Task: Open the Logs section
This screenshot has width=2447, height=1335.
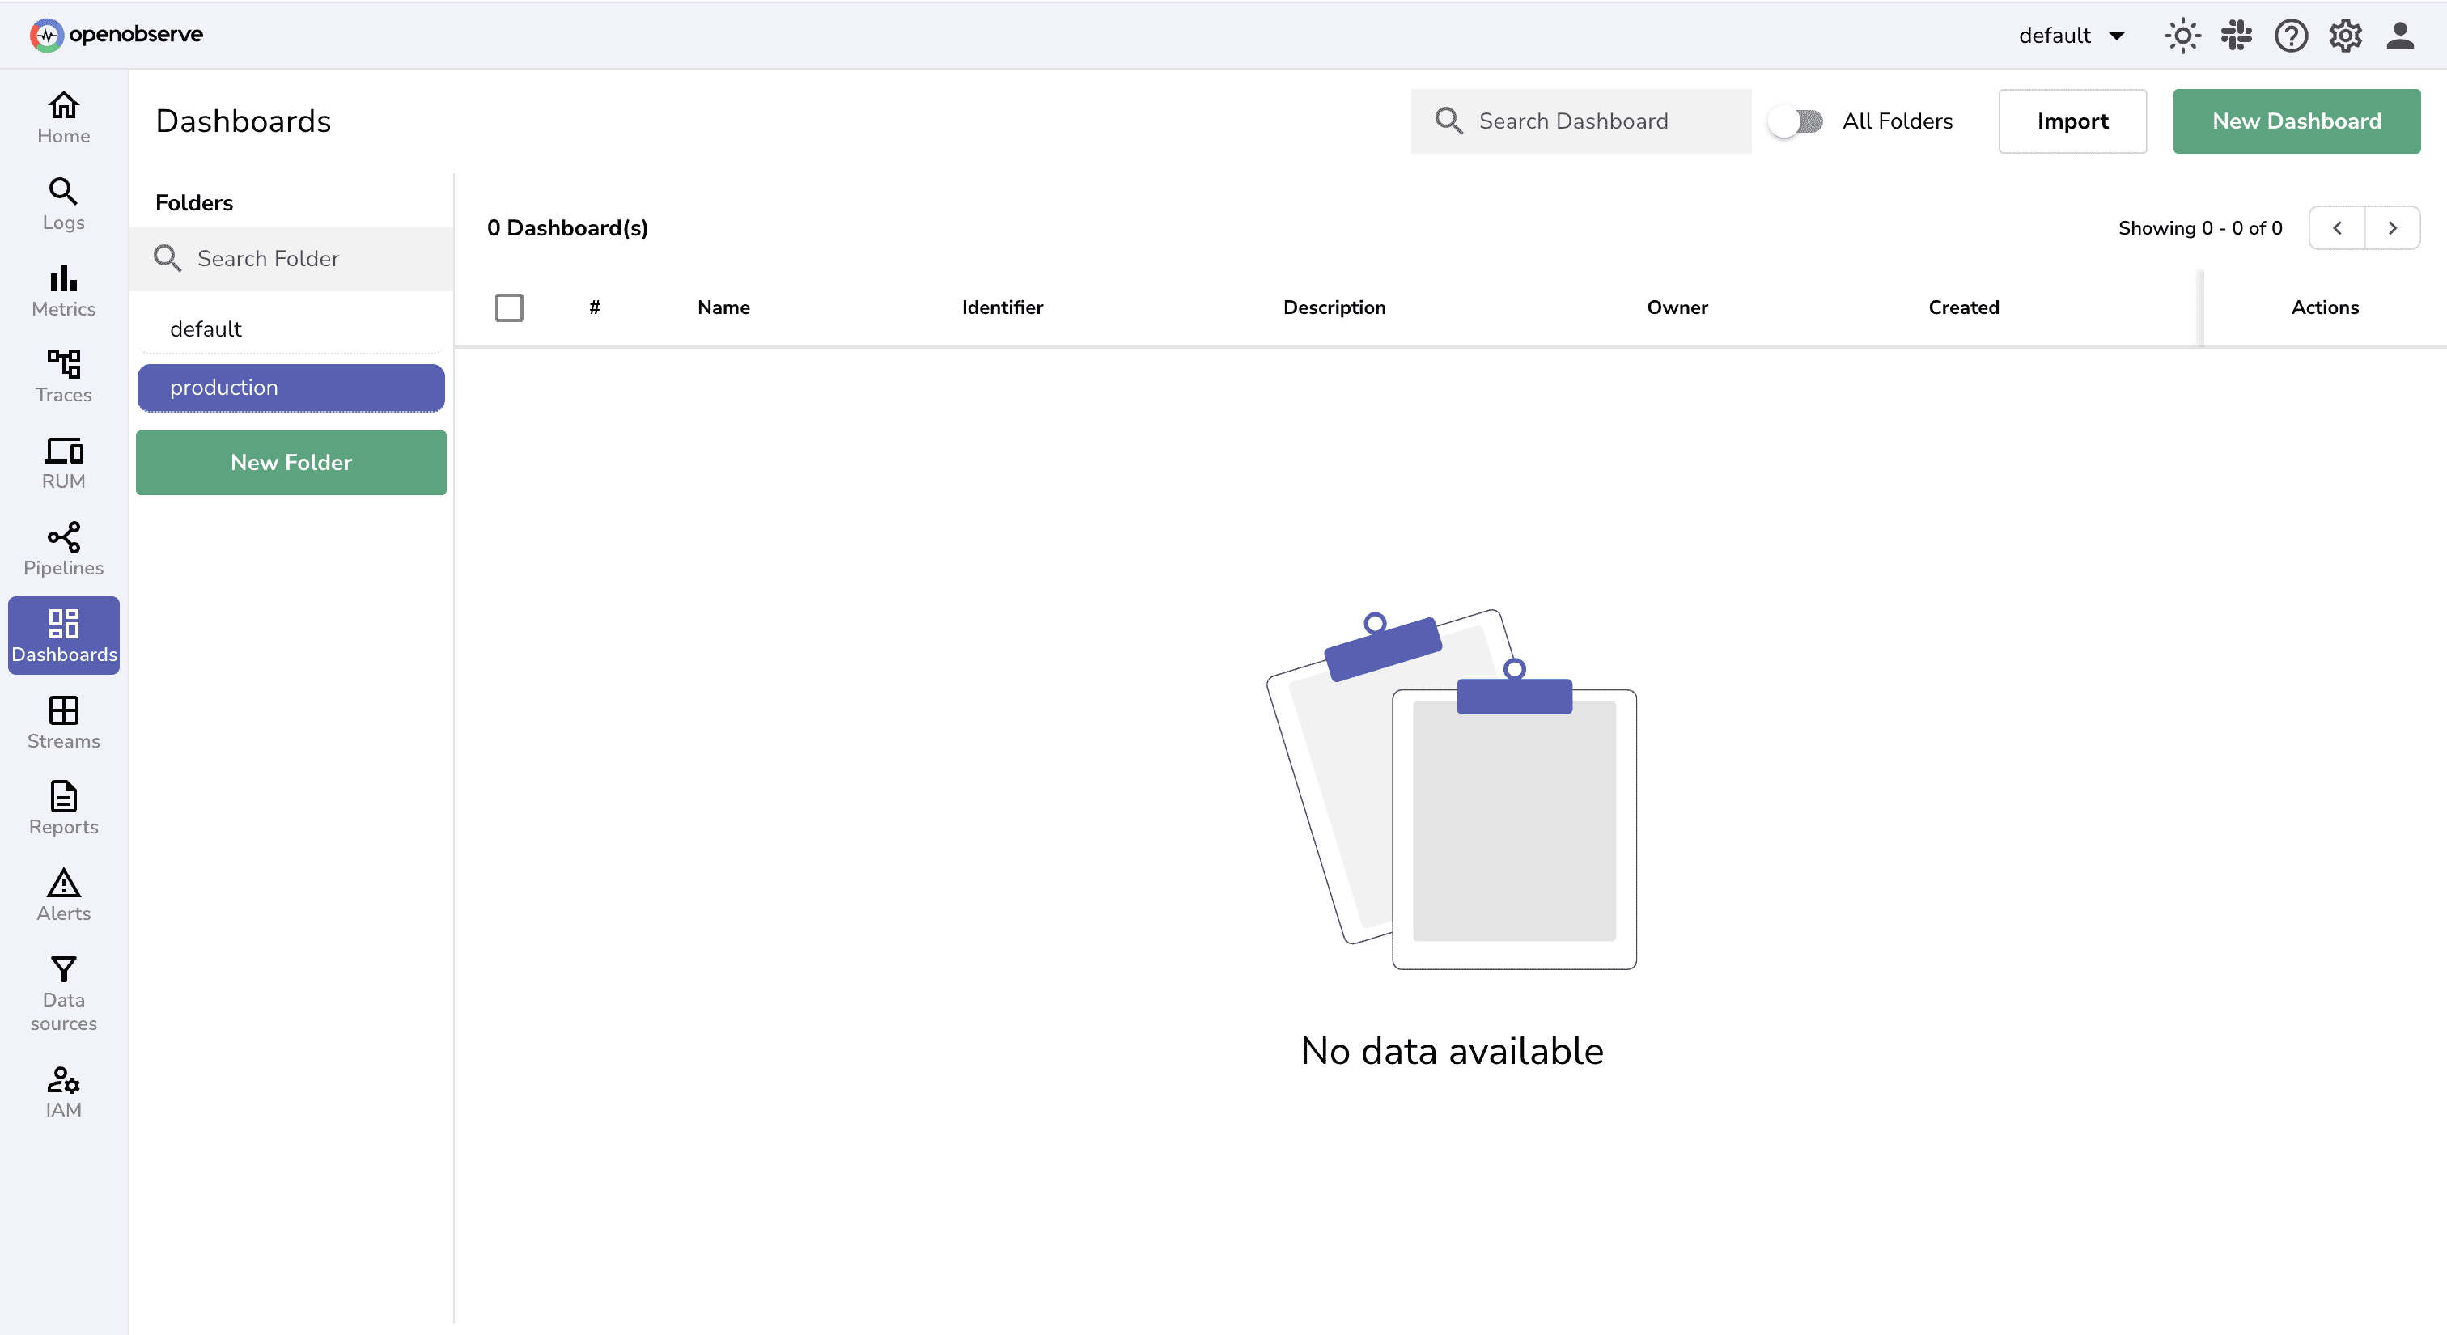Action: 62,202
